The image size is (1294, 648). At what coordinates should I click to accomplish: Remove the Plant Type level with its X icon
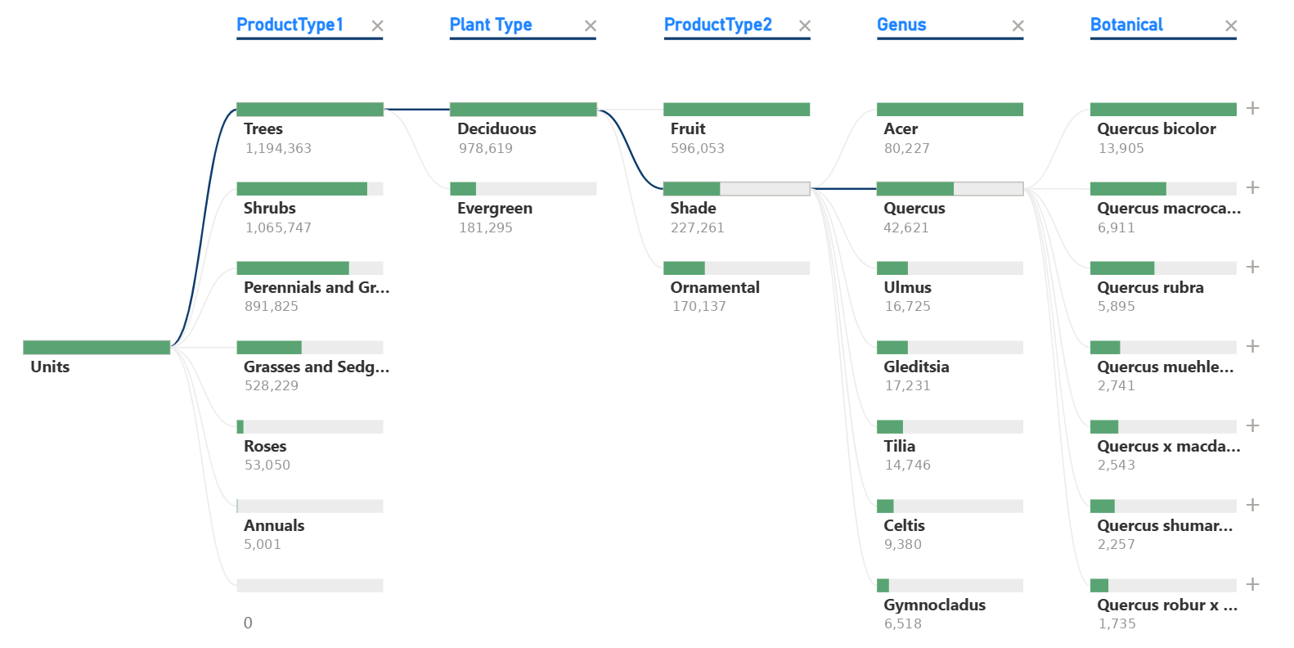pos(591,26)
